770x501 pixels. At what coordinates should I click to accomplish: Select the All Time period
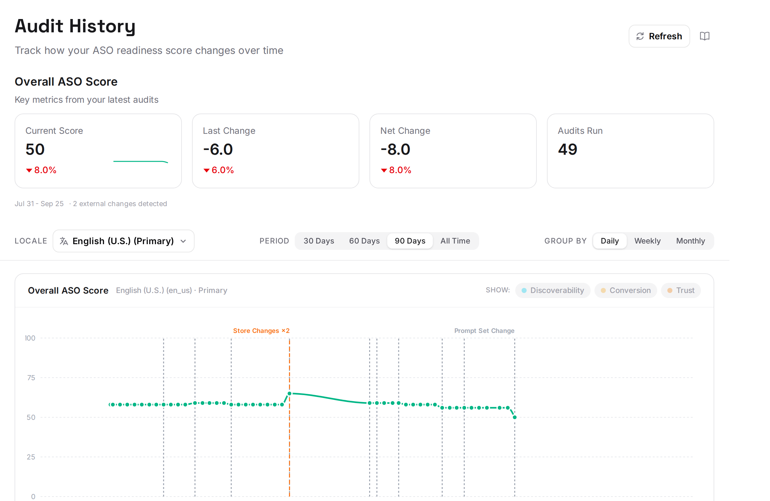455,241
